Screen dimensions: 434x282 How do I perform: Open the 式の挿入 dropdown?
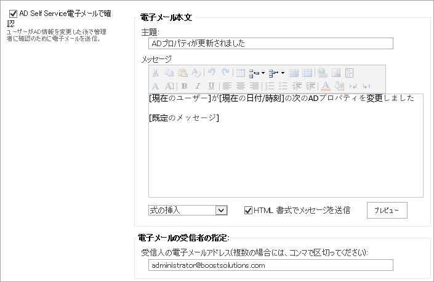pos(188,211)
